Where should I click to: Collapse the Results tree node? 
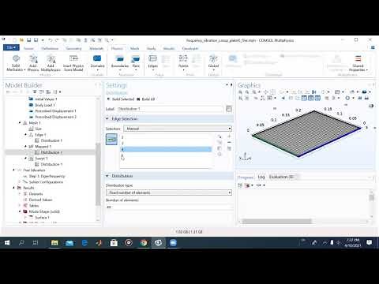[13, 188]
